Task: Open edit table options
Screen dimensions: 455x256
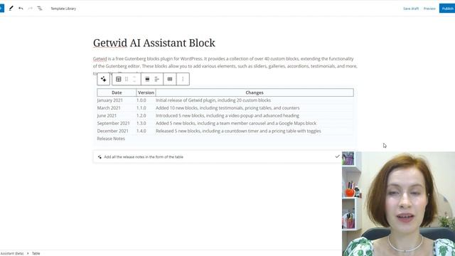Action: point(170,79)
